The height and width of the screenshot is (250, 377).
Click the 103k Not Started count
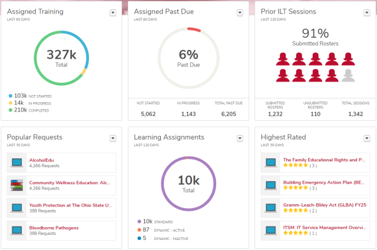click(x=21, y=96)
